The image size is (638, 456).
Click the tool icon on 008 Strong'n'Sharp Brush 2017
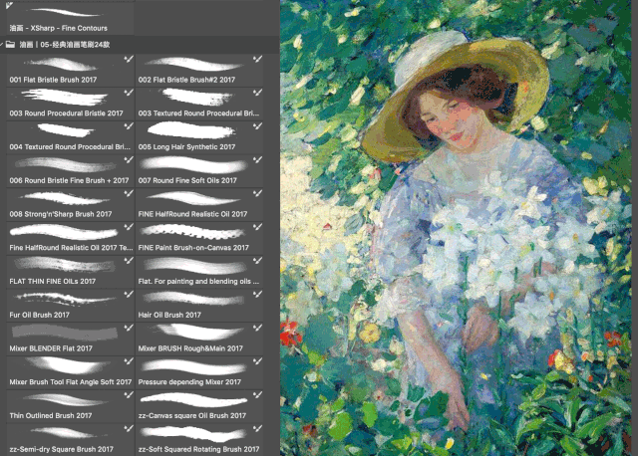click(x=129, y=194)
